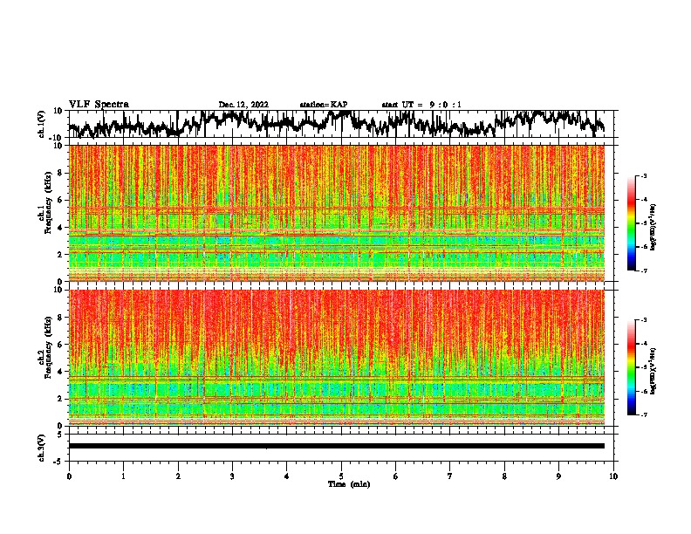Click the "ch.1(V)" waveform axis label
The width and height of the screenshot is (691, 534).
pos(42,124)
